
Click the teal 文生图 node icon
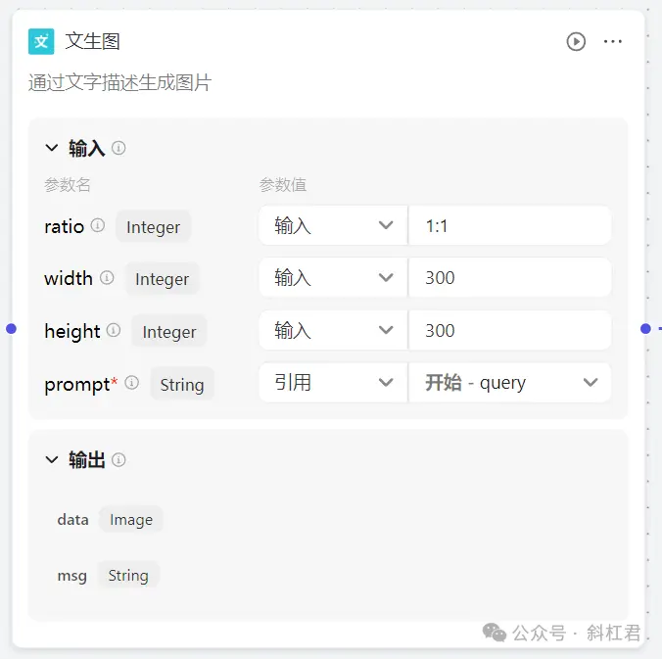[41, 41]
